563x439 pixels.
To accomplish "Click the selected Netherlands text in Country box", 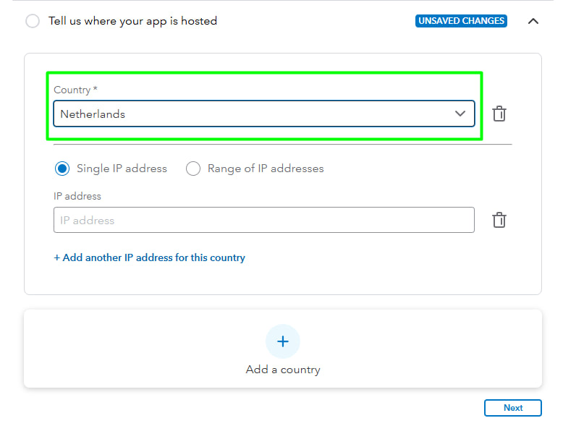I will [93, 114].
